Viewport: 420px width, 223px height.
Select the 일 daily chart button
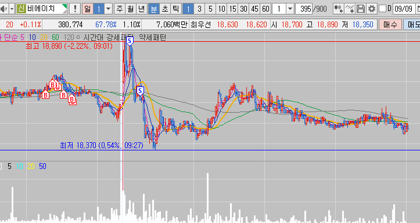click(x=88, y=9)
